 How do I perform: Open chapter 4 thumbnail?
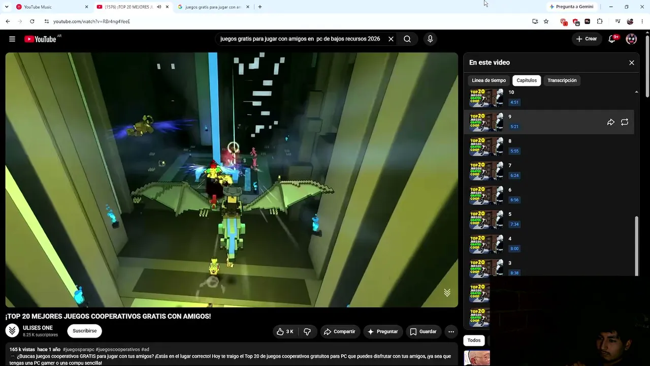click(x=486, y=244)
